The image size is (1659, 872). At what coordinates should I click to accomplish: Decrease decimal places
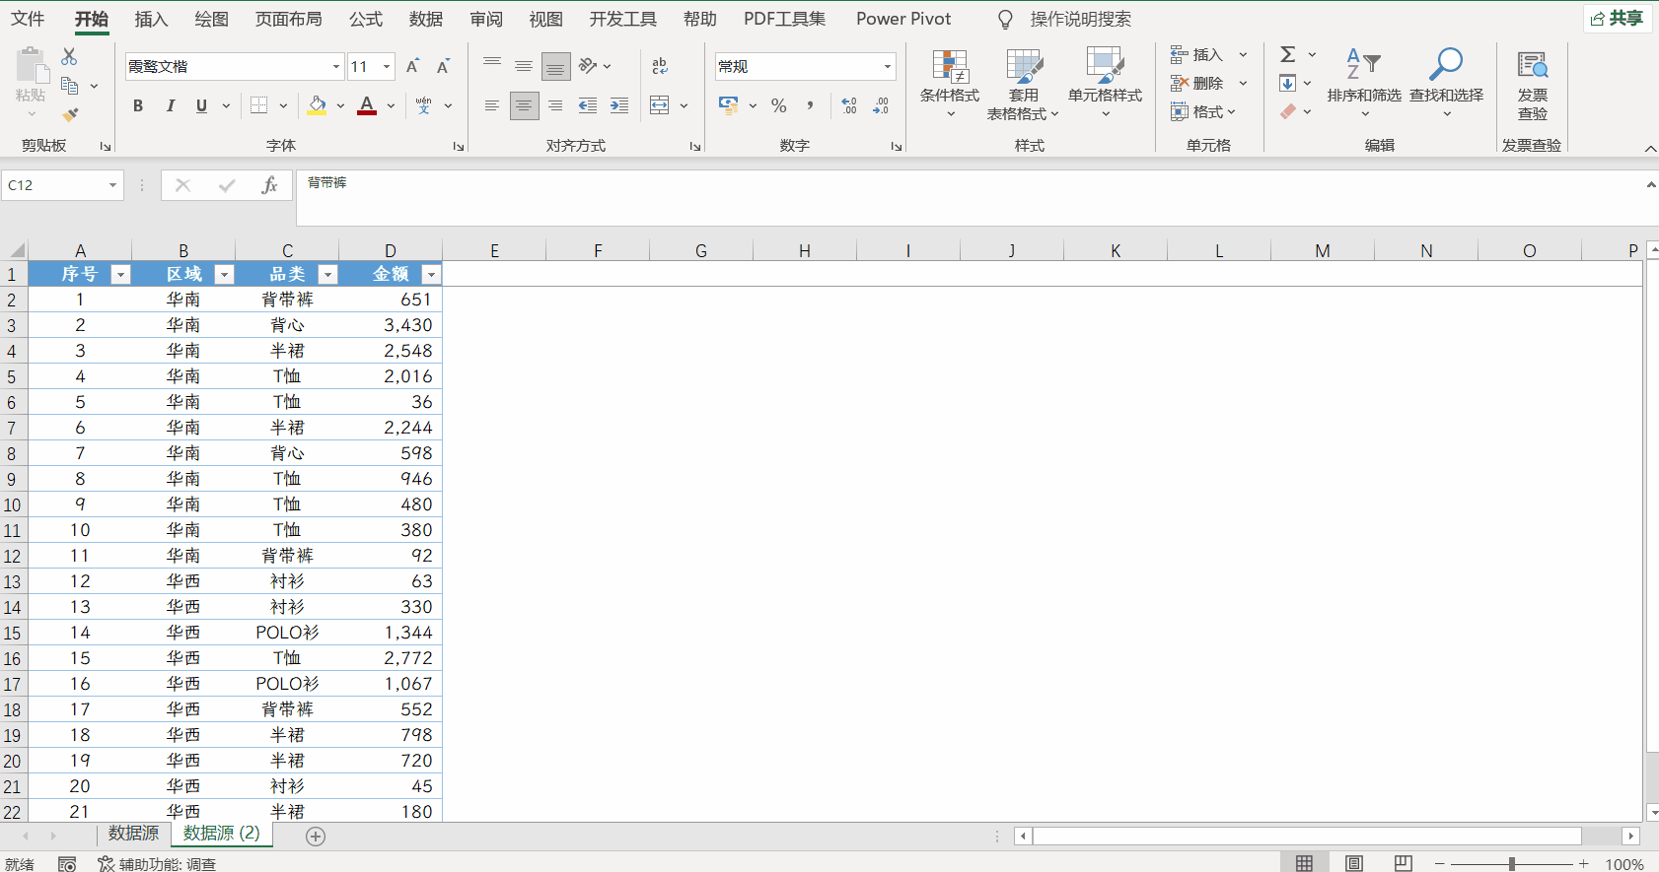tap(881, 105)
